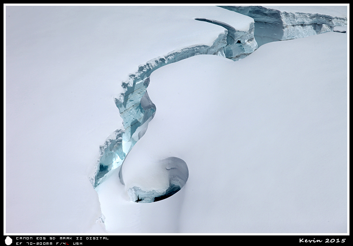Click the black caption bar between the texts
The image size is (353, 246).
point(199,240)
